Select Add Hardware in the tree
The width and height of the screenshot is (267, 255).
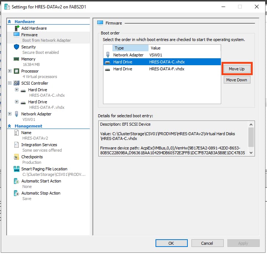pos(34,28)
